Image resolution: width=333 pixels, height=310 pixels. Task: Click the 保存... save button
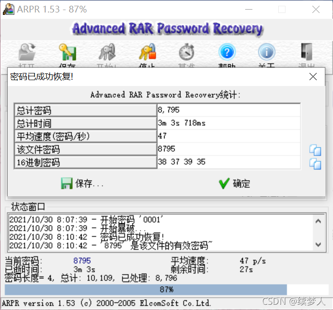tap(83, 183)
